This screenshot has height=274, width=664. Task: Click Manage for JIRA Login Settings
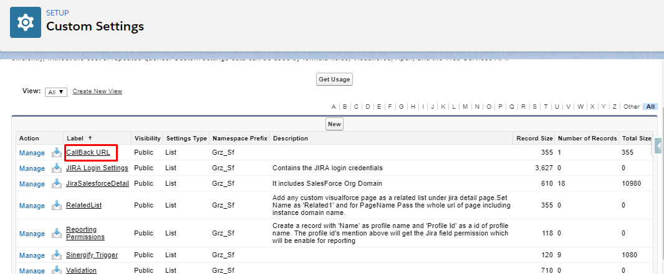click(32, 168)
